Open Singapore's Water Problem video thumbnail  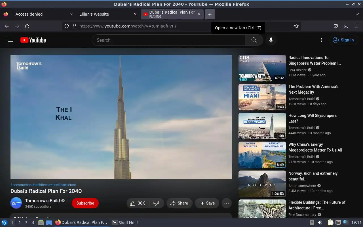point(262,68)
